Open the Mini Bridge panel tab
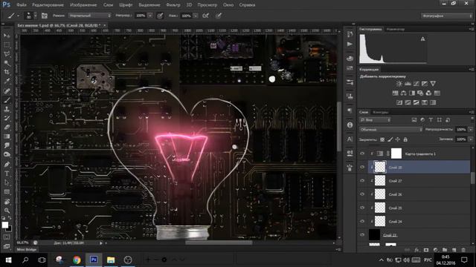This screenshot has height=267, width=476. (27, 249)
